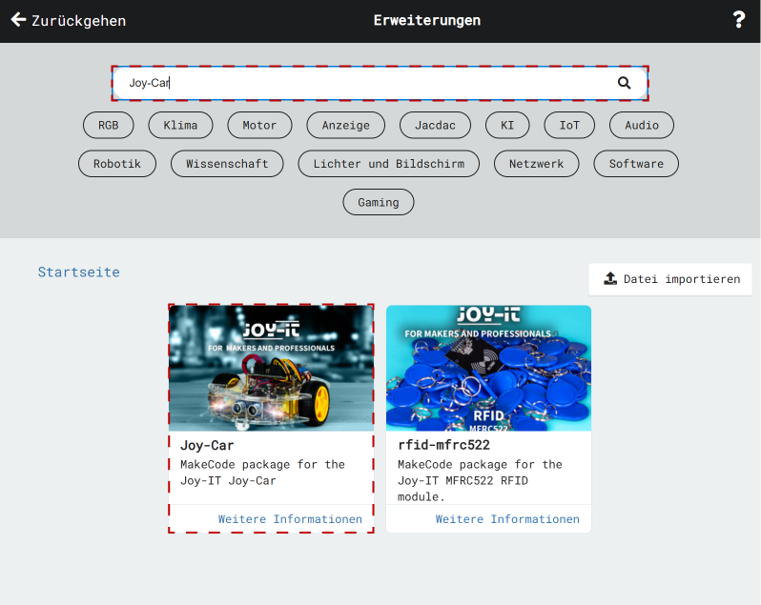Click the upload icon beside Datei importieren
761x605 pixels.
click(610, 278)
